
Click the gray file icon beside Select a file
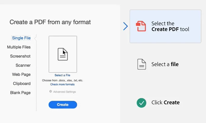[x=142, y=64]
